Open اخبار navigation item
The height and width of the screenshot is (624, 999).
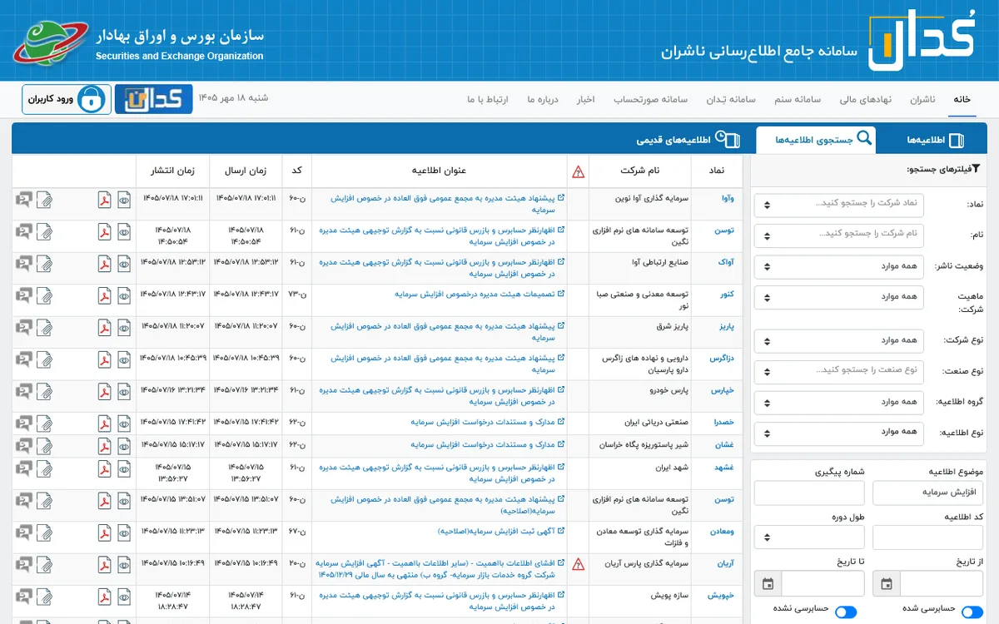[585, 100]
